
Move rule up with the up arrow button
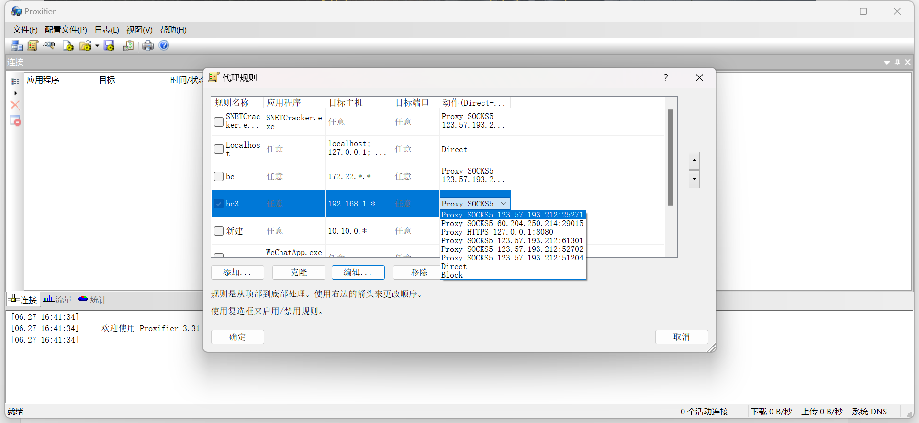coord(694,160)
